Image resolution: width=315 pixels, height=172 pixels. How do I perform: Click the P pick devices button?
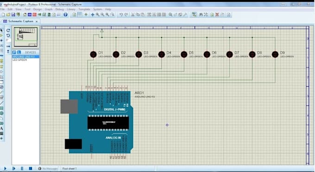tap(14, 53)
